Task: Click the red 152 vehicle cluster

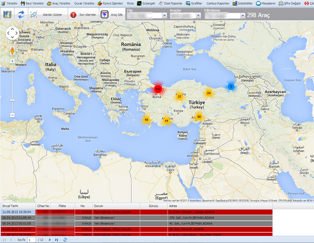Action: 158,89
